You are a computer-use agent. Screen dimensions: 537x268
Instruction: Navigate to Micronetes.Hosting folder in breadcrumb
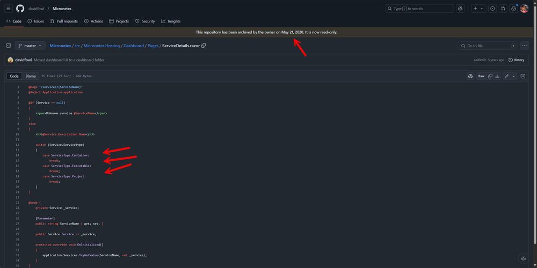[x=101, y=46]
